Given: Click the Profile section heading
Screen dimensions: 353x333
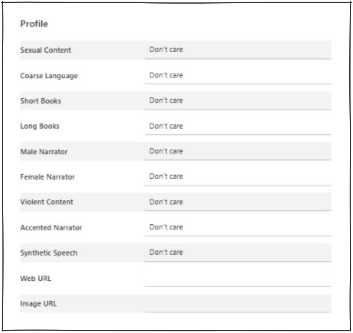Looking at the screenshot, I should coord(34,24).
